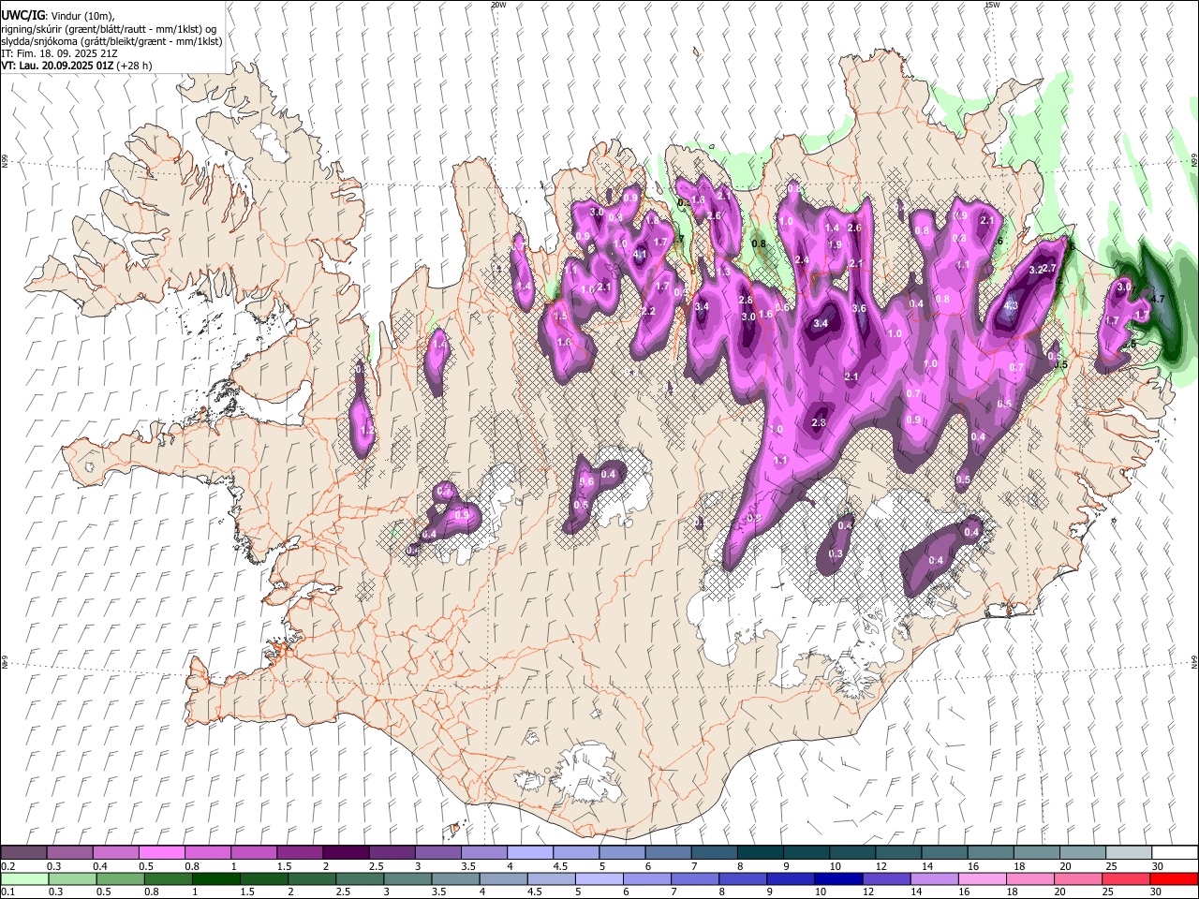Select the pale green swatch from 0.1 to 0.3 in the lower legend
1199x899 pixels.
pos(24,878)
